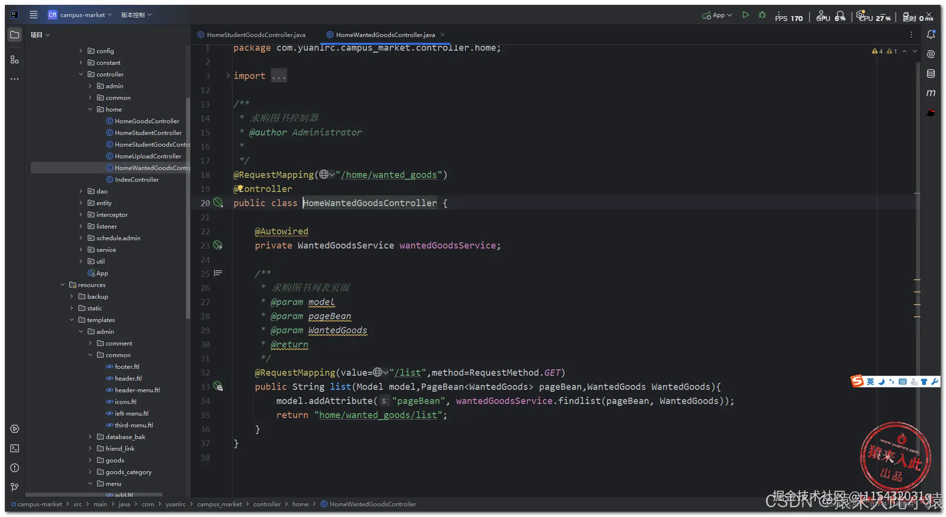Open left-menu.ftl in the tree
Screen dimensions: 946x517
[x=132, y=413]
